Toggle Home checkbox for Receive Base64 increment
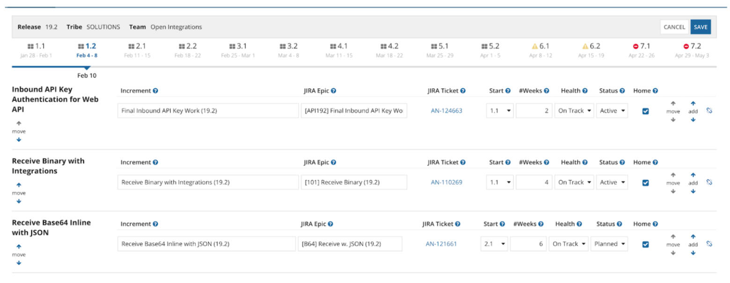 click(646, 244)
